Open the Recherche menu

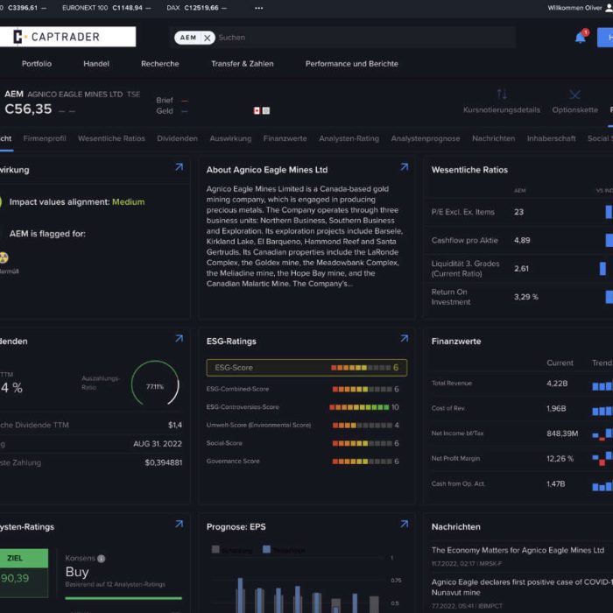(160, 64)
